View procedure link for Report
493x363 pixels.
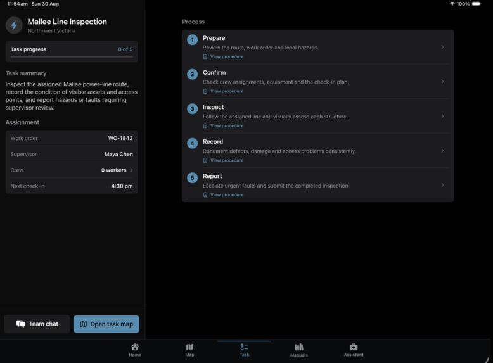[x=227, y=195]
